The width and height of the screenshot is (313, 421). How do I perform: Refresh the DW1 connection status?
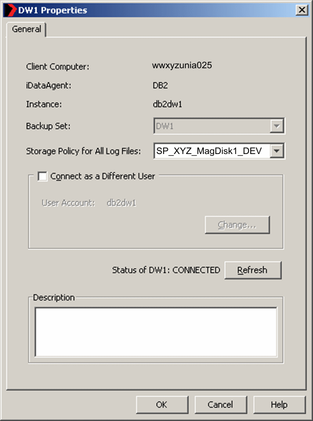coord(253,270)
